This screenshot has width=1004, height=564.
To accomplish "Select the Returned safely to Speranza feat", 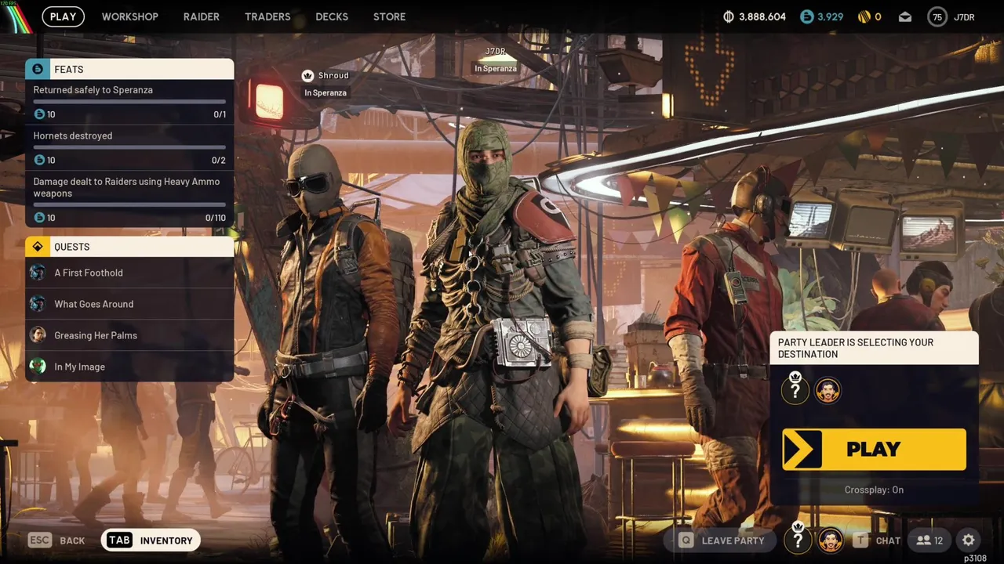I will pyautogui.click(x=129, y=102).
